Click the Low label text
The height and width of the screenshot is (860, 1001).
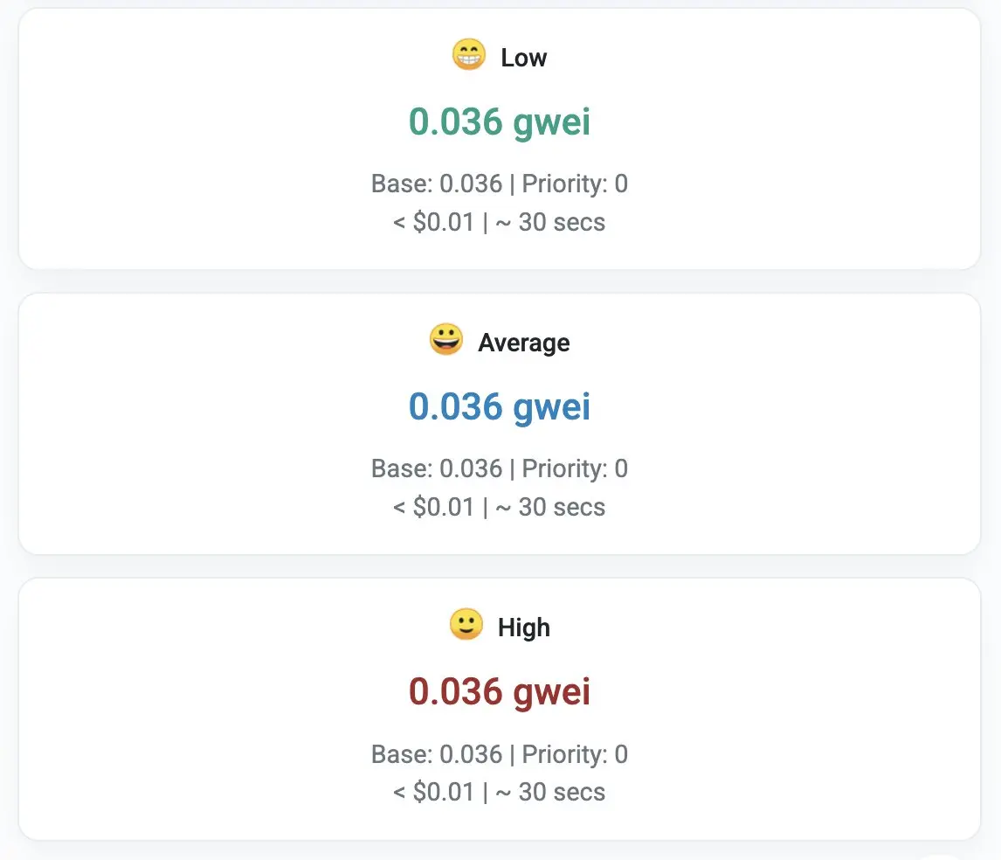click(x=523, y=58)
